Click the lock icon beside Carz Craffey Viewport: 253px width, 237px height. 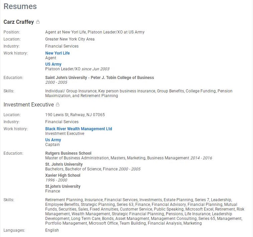click(38, 22)
